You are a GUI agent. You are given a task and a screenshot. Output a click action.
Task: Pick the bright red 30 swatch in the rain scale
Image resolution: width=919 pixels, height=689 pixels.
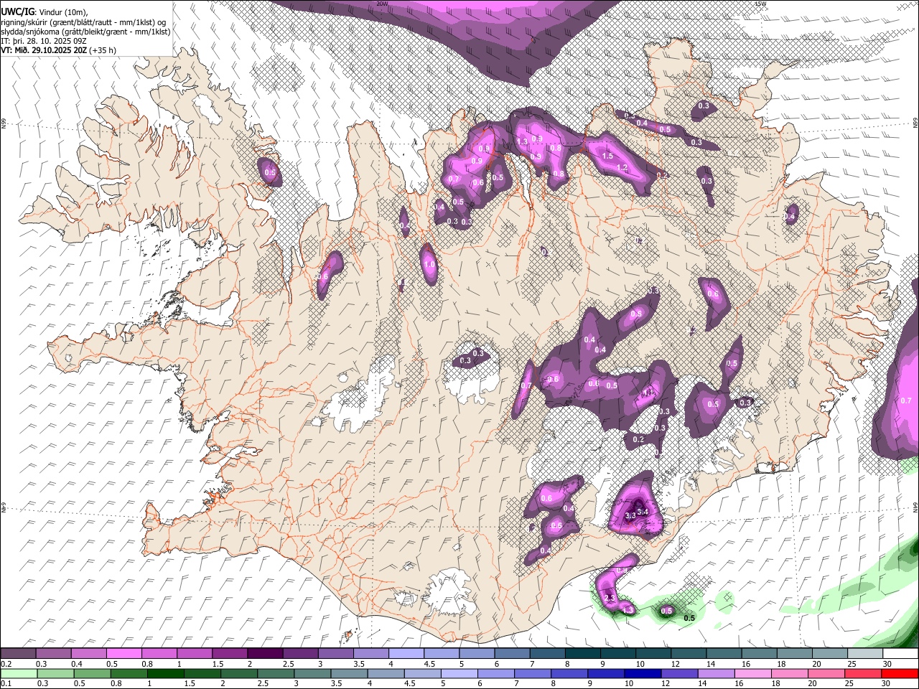click(900, 673)
